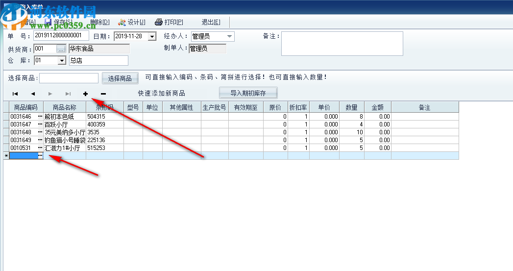Select the barcode cell 504315
Image resolution: width=513 pixels, height=271 pixels.
(x=105, y=117)
